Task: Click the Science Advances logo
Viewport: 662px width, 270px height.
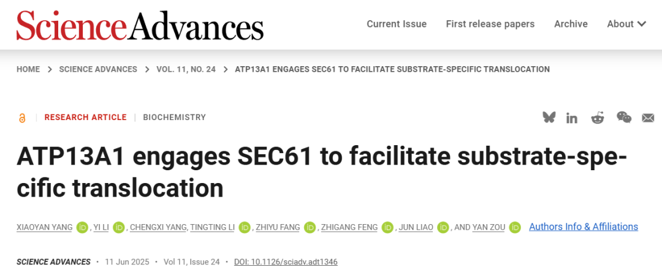Action: (x=140, y=26)
